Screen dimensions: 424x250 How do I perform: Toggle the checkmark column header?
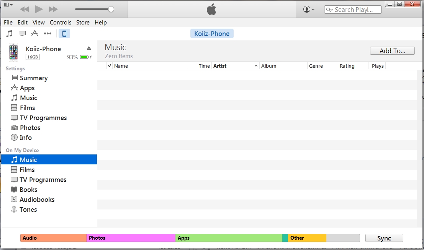click(x=110, y=66)
